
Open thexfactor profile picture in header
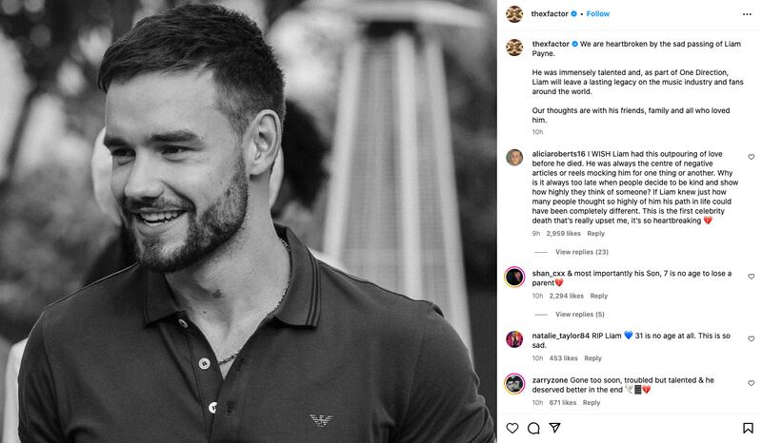point(513,13)
